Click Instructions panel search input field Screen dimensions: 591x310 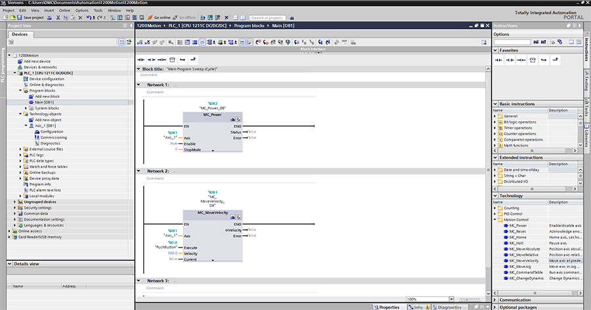click(512, 42)
